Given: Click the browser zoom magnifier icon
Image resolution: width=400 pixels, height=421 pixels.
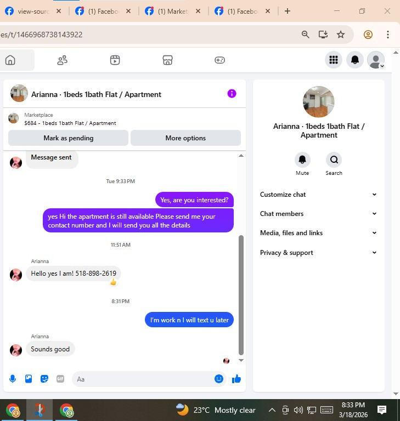Looking at the screenshot, I should click(306, 35).
